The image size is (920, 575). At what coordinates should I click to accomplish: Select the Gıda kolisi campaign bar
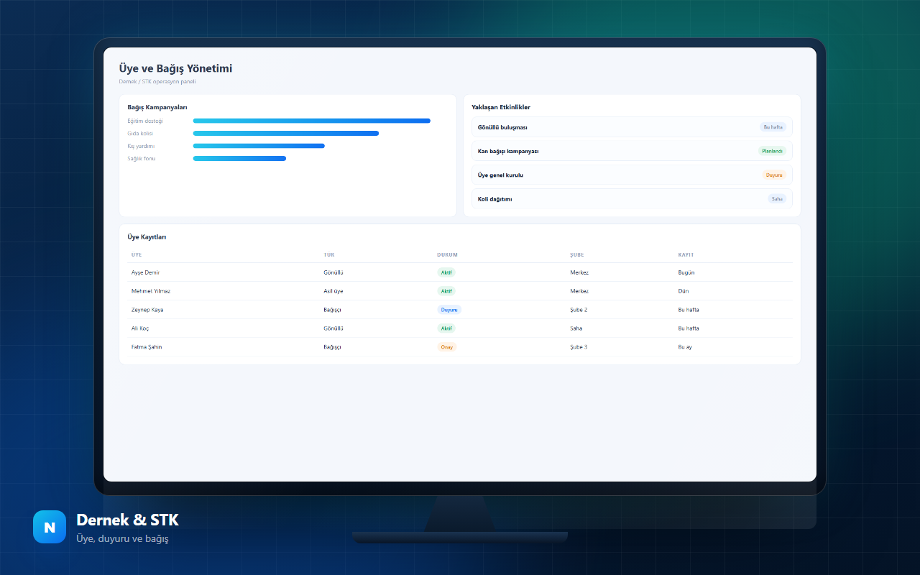click(285, 133)
